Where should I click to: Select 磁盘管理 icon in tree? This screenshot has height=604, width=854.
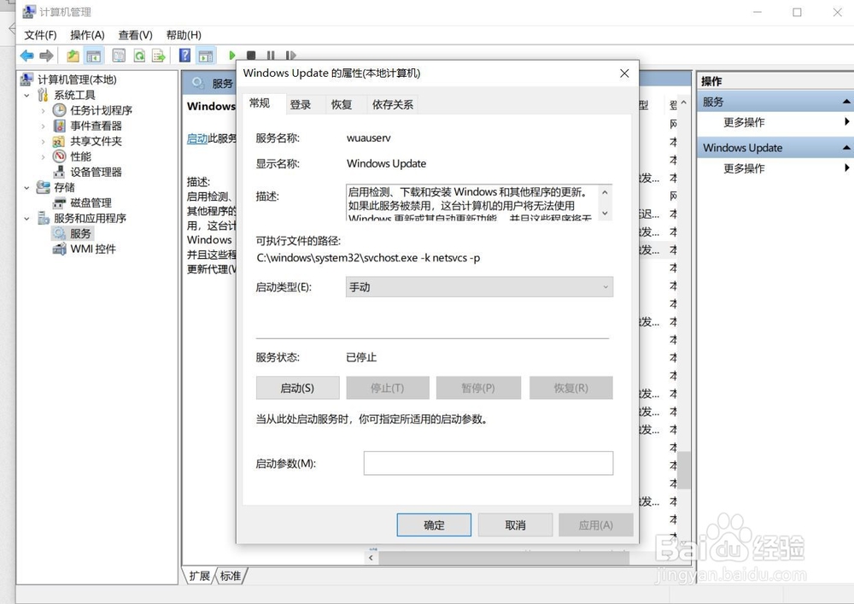click(x=59, y=203)
